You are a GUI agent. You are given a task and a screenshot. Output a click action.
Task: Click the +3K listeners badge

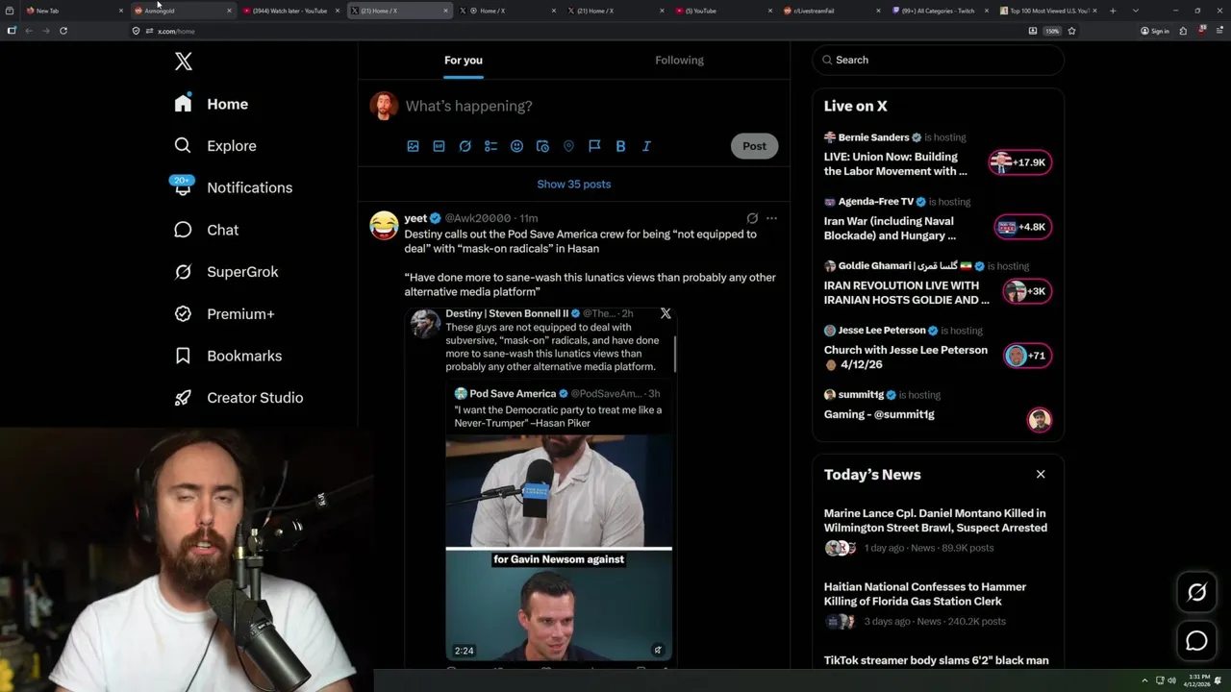[x=1026, y=291]
